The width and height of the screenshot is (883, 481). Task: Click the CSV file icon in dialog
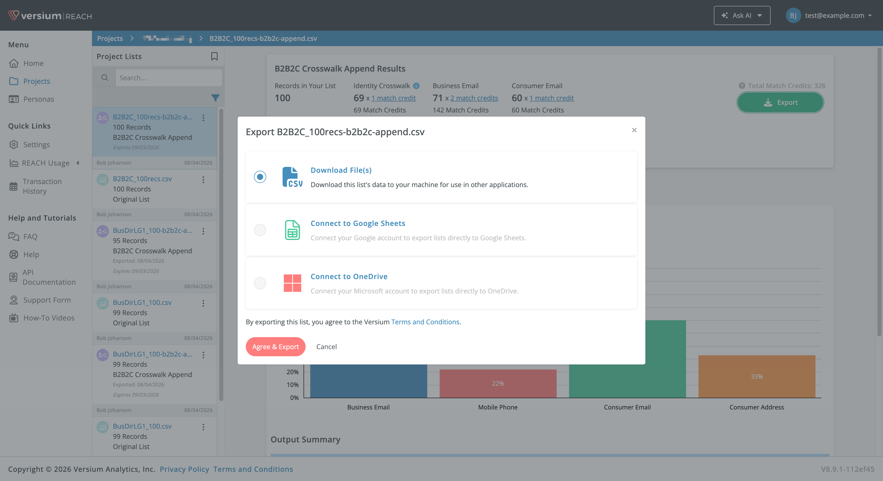(x=292, y=177)
